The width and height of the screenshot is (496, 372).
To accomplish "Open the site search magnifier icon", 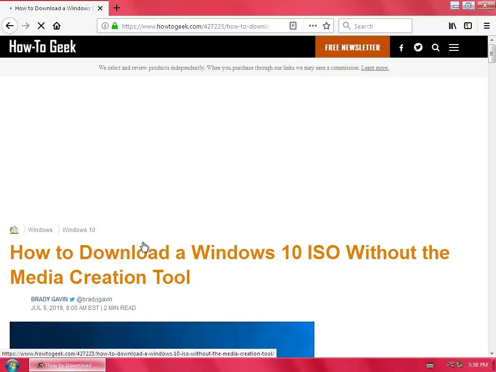I will (x=435, y=47).
